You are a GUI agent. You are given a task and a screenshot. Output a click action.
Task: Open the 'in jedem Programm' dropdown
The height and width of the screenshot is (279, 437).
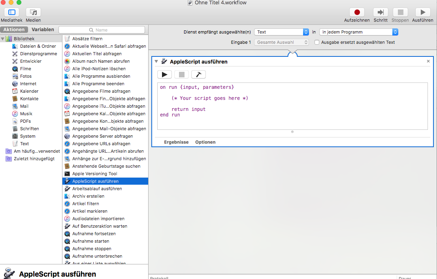[358, 32]
